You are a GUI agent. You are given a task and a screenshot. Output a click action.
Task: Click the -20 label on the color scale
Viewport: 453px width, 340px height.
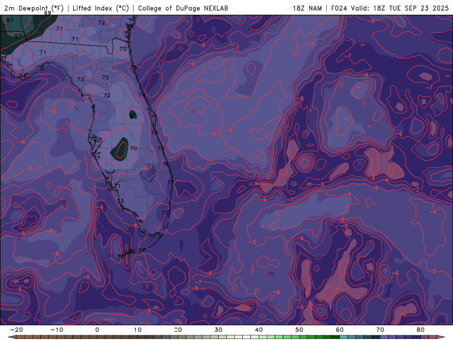[x=16, y=330]
